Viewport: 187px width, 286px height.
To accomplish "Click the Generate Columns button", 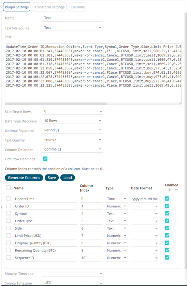I will pos(24,178).
